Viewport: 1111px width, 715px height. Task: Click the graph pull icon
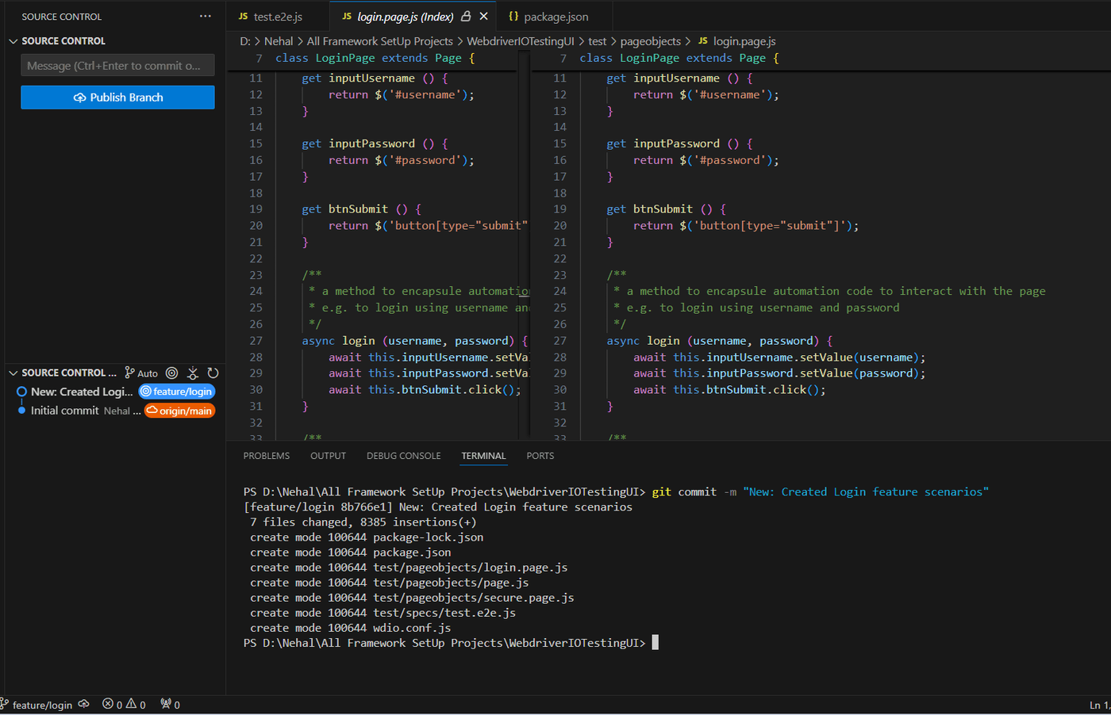[193, 373]
